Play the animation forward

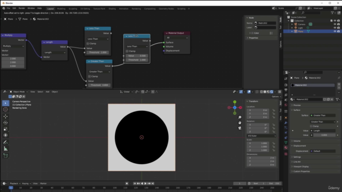click(145, 183)
